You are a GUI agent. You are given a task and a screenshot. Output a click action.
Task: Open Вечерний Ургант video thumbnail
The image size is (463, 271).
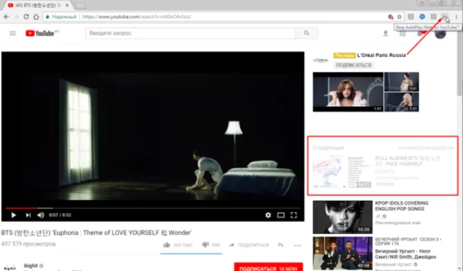[x=342, y=254]
